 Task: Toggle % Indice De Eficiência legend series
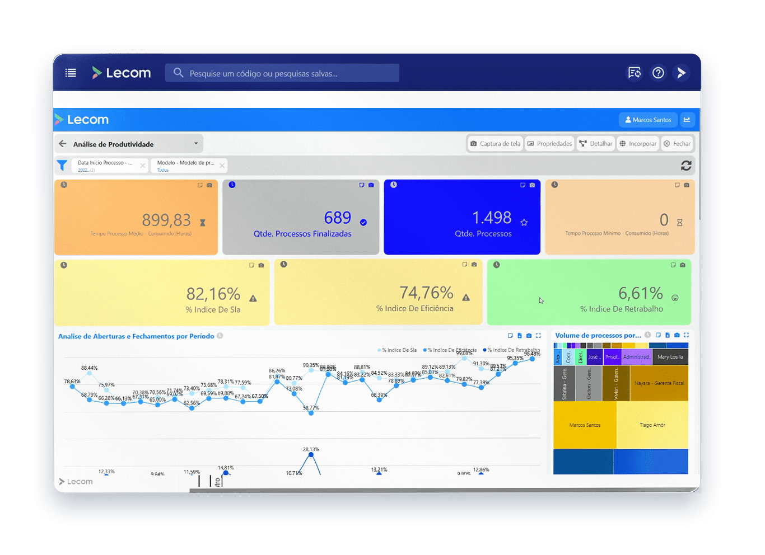451,350
